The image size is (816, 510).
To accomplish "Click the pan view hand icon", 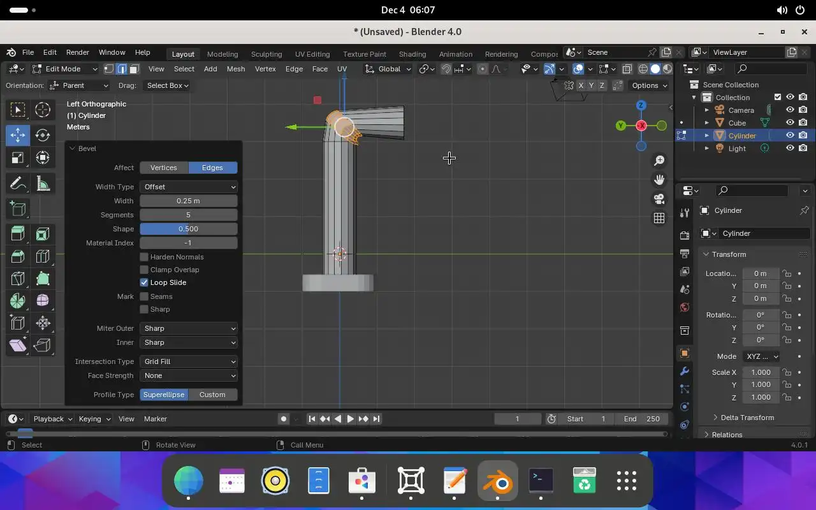I will [x=659, y=180].
